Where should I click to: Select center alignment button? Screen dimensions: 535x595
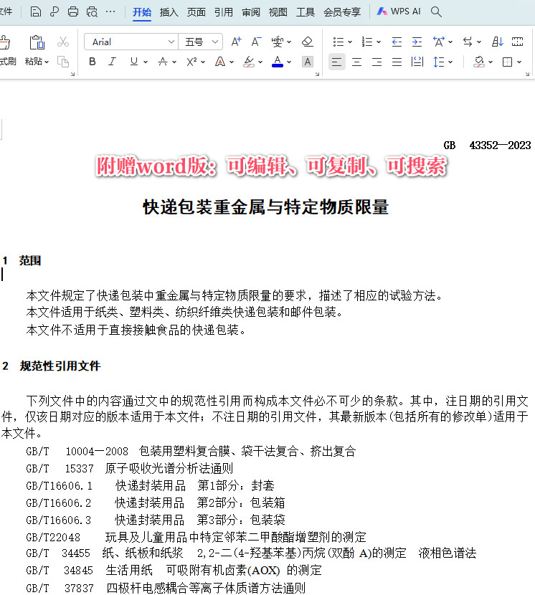coord(357,62)
